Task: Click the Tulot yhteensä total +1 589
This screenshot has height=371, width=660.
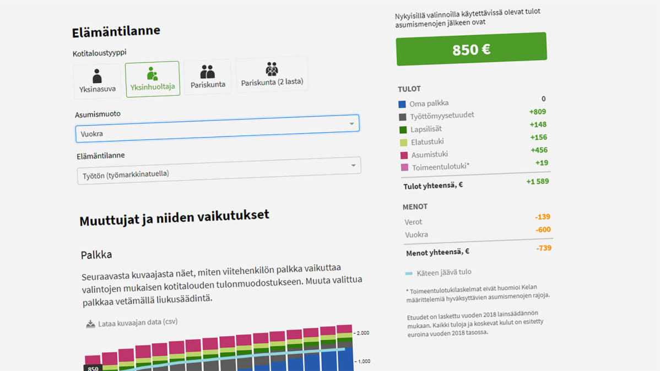Action: tap(538, 181)
